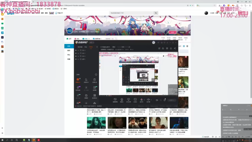Viewport: 252px width, 142px height.
Task: Open dropdown arrow beside microphone icon
Action: [144, 100]
